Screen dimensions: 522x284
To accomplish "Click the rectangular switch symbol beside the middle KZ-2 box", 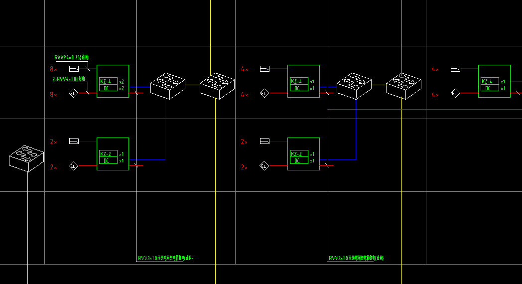I will tap(264, 142).
